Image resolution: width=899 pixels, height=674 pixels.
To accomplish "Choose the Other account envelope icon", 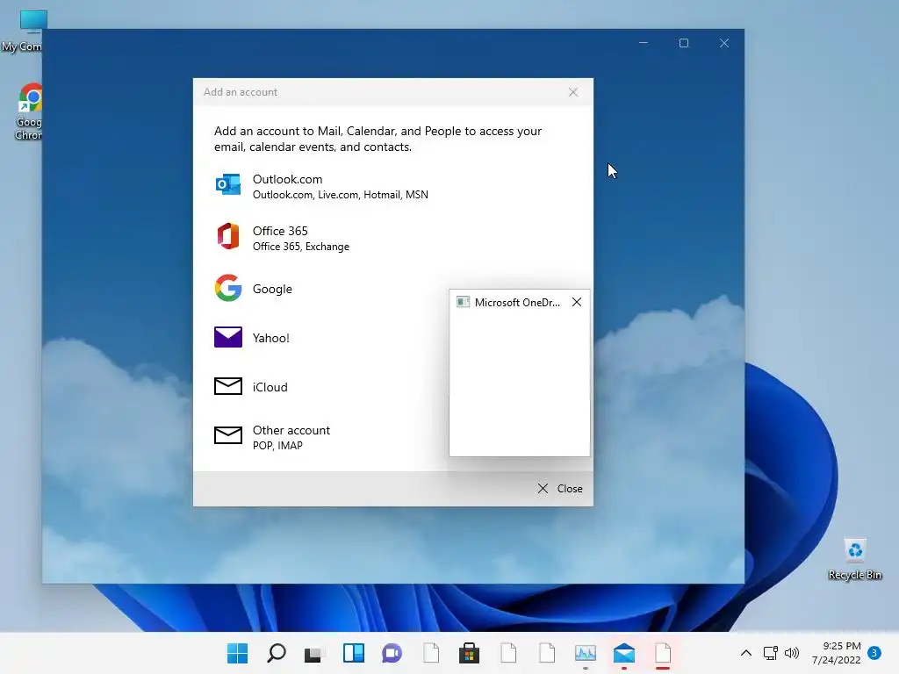I will [x=228, y=435].
